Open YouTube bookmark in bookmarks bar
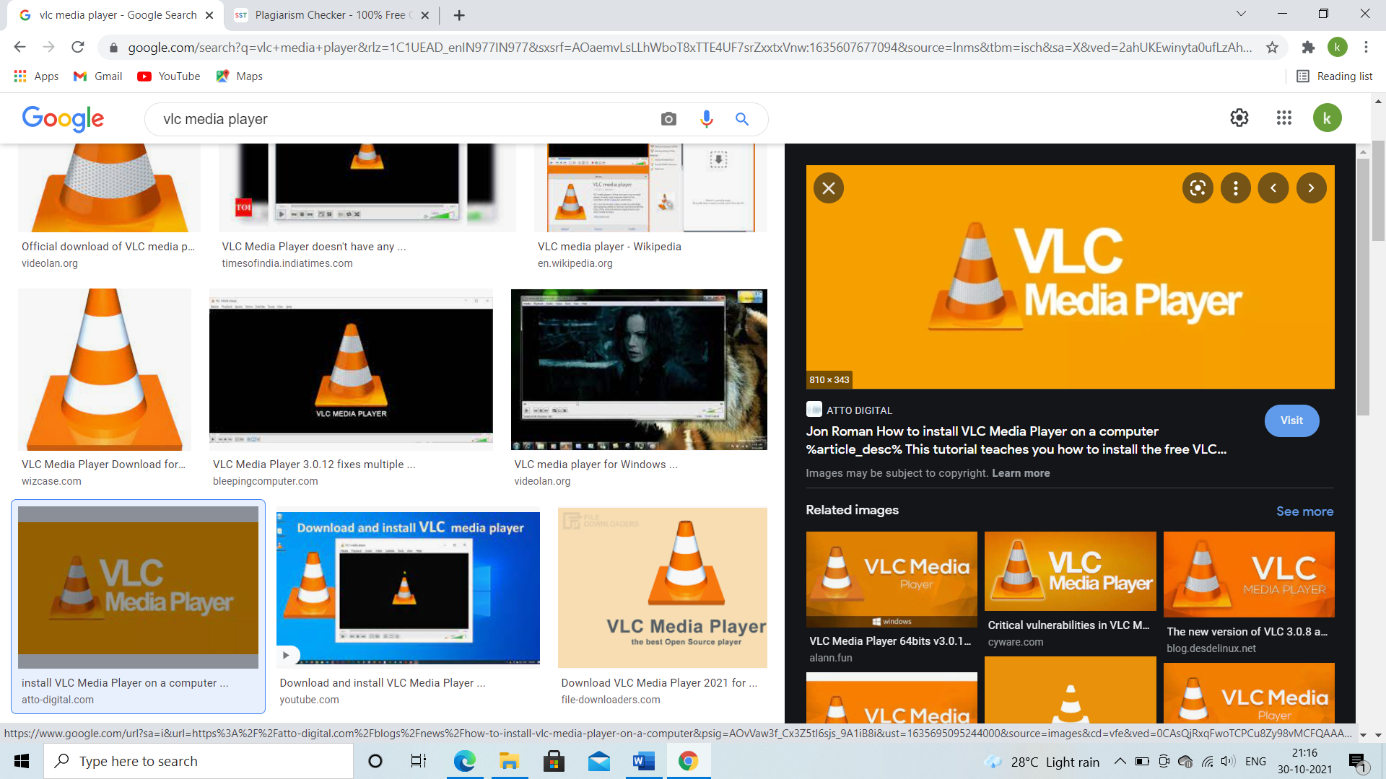 coord(169,76)
